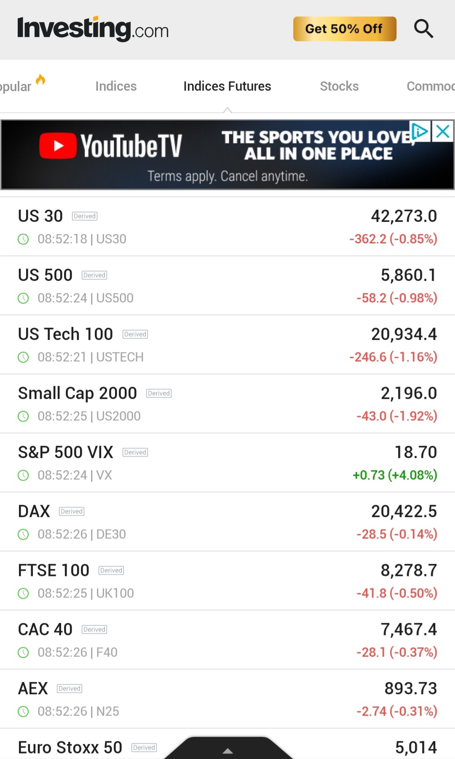
Task: Open the search magnifier icon
Action: click(423, 29)
